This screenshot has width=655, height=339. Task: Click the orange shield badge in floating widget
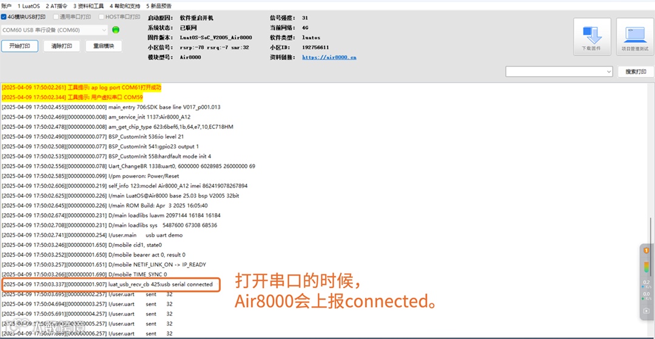[647, 251]
